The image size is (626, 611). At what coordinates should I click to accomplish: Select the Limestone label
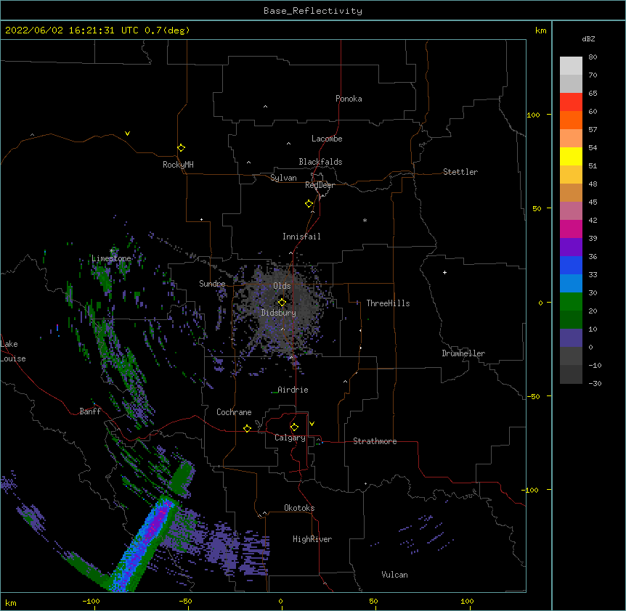[111, 258]
